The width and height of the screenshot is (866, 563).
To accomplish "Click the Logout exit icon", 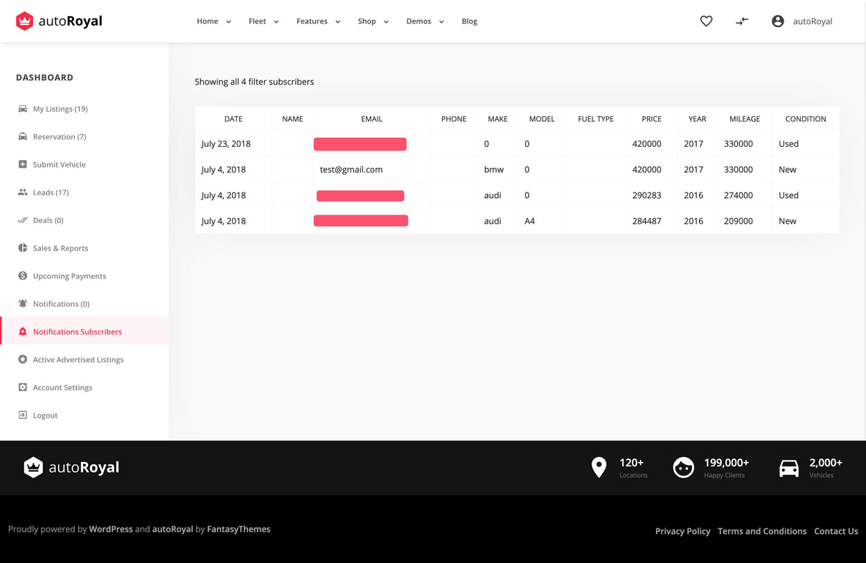I will [23, 415].
